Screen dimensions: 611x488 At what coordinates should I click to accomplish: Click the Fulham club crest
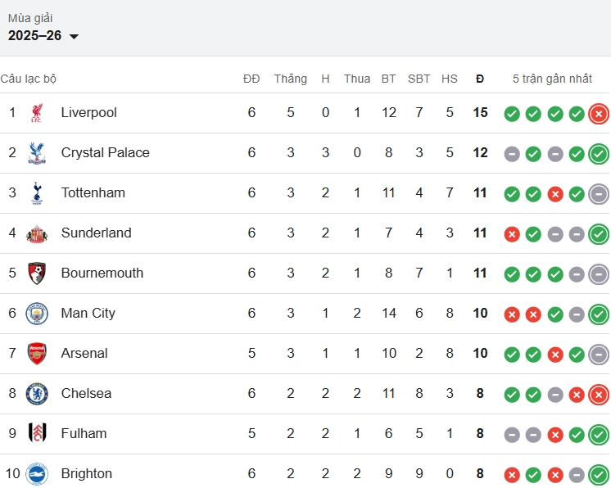click(x=37, y=434)
